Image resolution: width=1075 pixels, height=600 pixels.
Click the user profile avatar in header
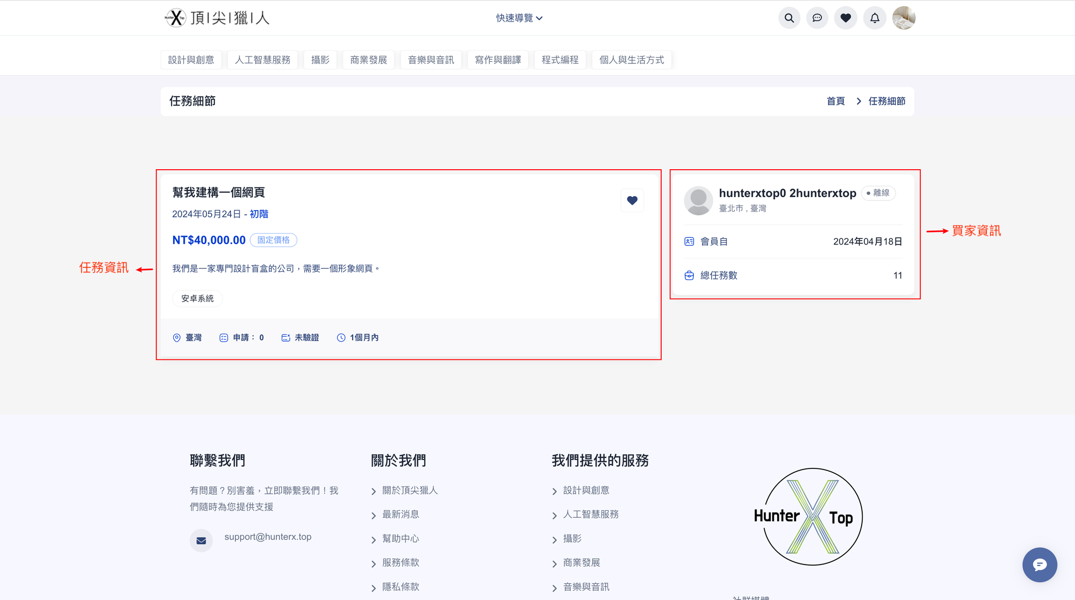click(904, 18)
